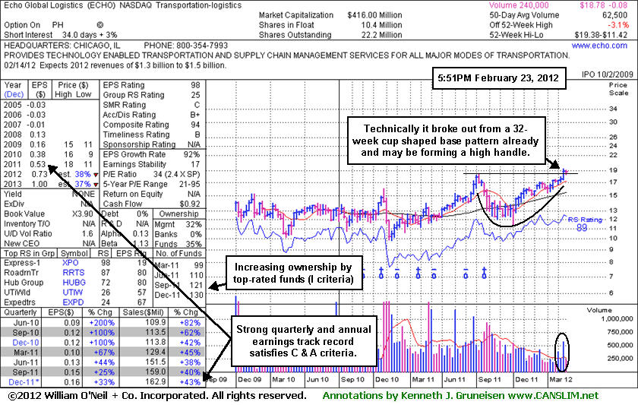Click the 02/14/12 revenue guidance note
The height and width of the screenshot is (405, 638).
pos(115,65)
